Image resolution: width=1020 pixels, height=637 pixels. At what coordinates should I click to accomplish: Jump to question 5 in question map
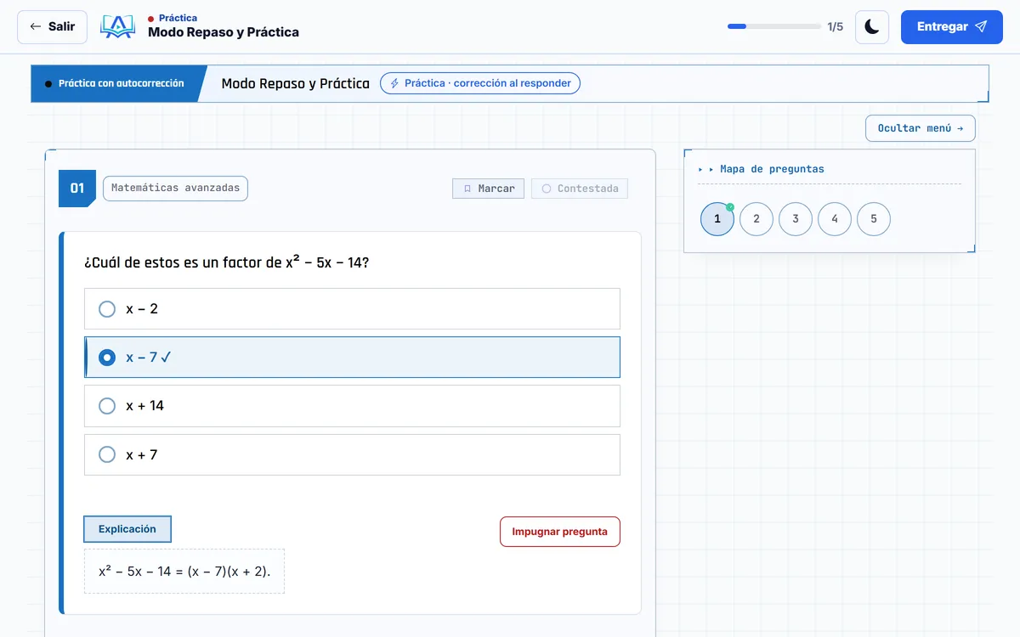pos(874,219)
